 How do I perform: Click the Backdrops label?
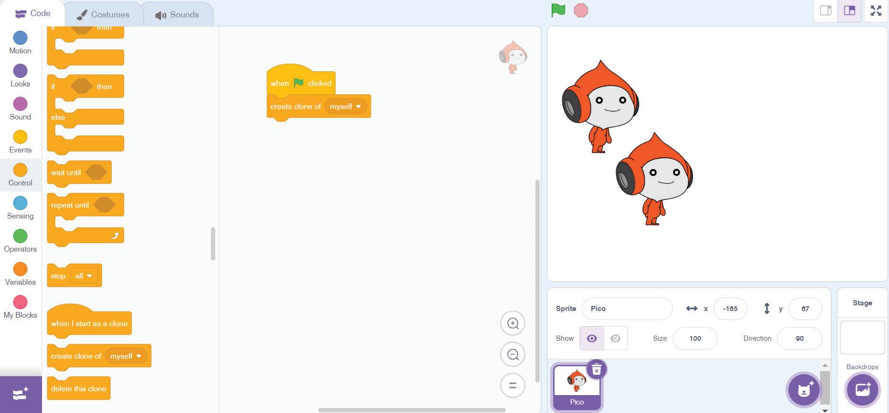pyautogui.click(x=862, y=367)
